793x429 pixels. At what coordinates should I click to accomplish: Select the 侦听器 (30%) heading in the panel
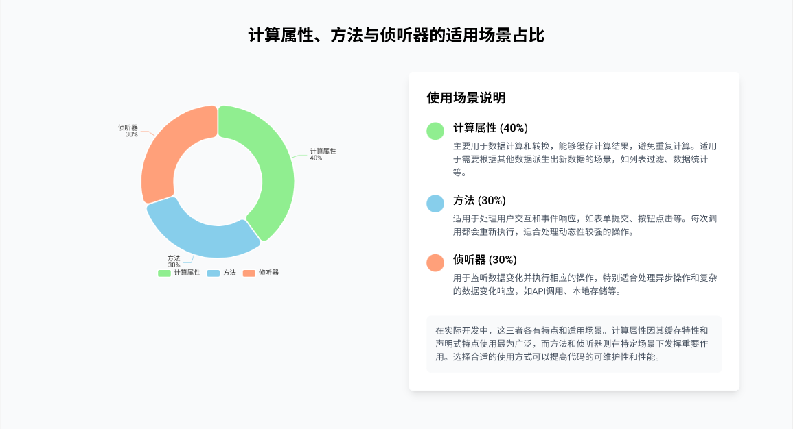coord(485,260)
